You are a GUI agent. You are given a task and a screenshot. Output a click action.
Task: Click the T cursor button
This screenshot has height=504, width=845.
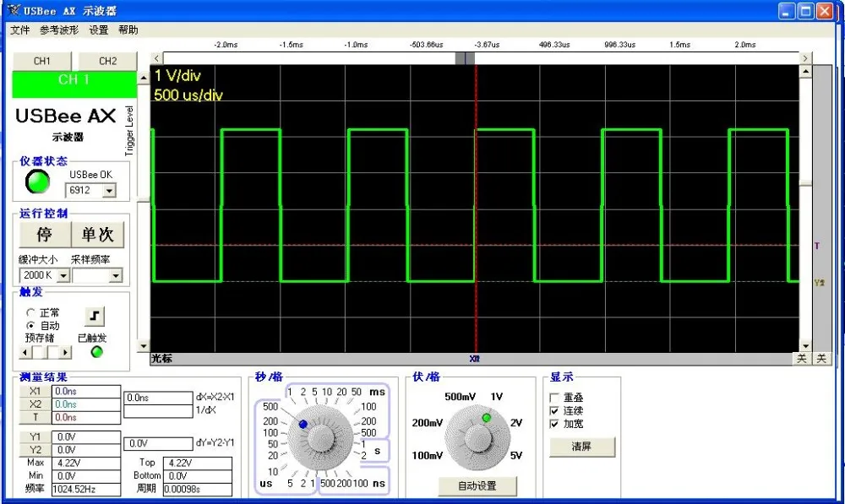pyautogui.click(x=35, y=417)
